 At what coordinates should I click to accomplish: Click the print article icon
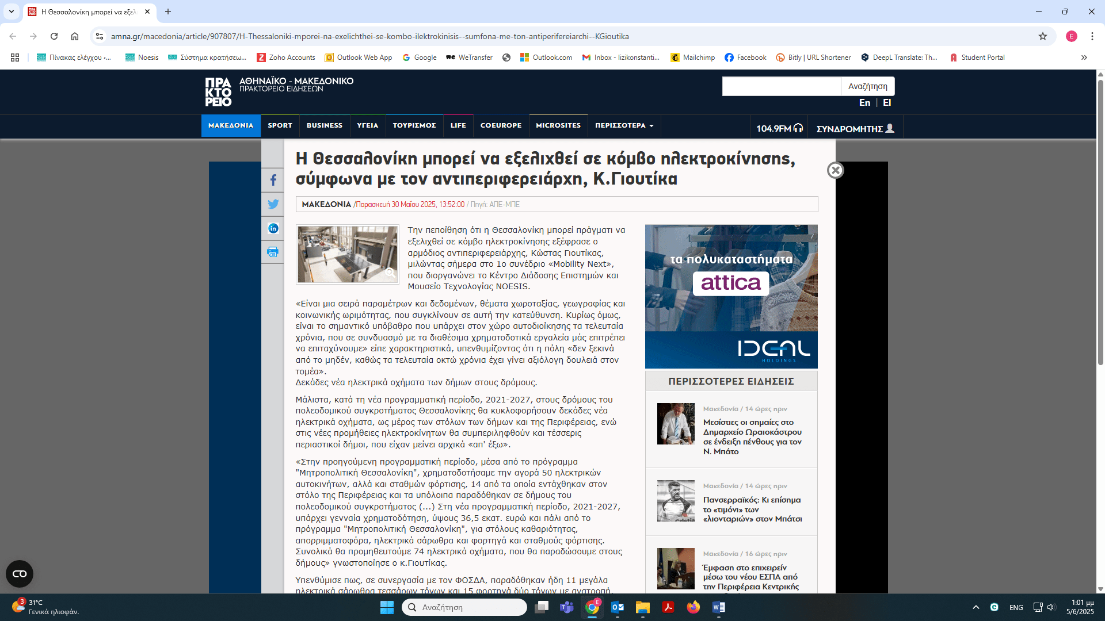(273, 252)
